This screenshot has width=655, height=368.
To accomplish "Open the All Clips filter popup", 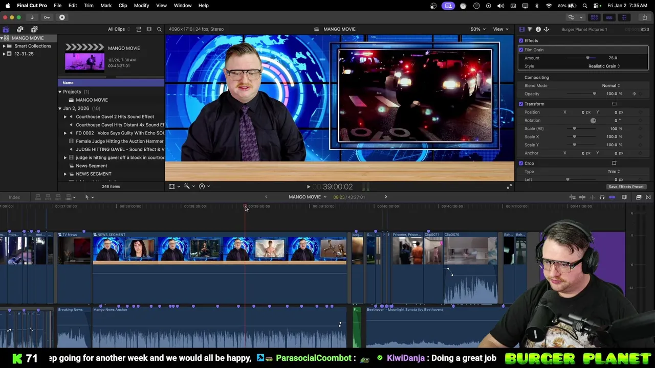I will (119, 29).
